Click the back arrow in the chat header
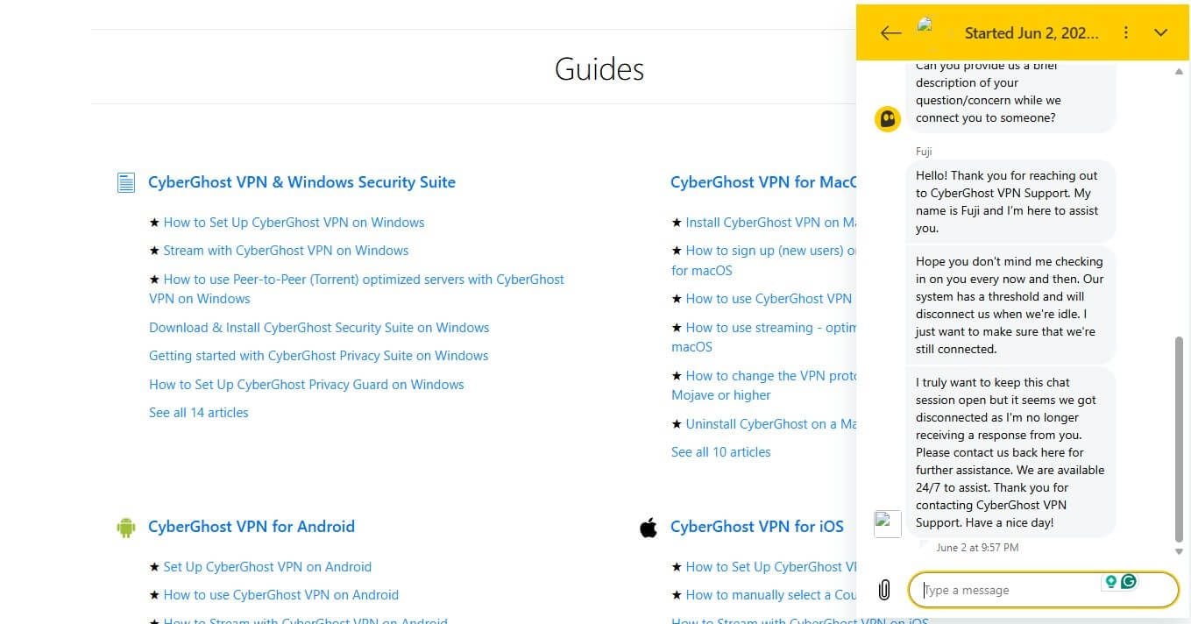Image resolution: width=1191 pixels, height=624 pixels. (x=890, y=32)
